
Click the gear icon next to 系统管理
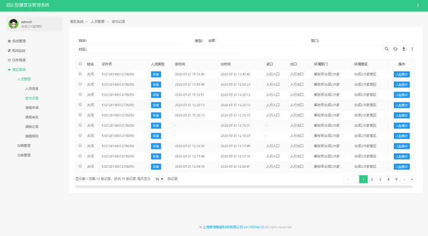click(9, 41)
